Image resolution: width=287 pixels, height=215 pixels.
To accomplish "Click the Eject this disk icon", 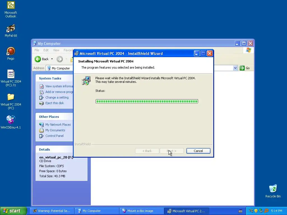I will tap(41, 103).
